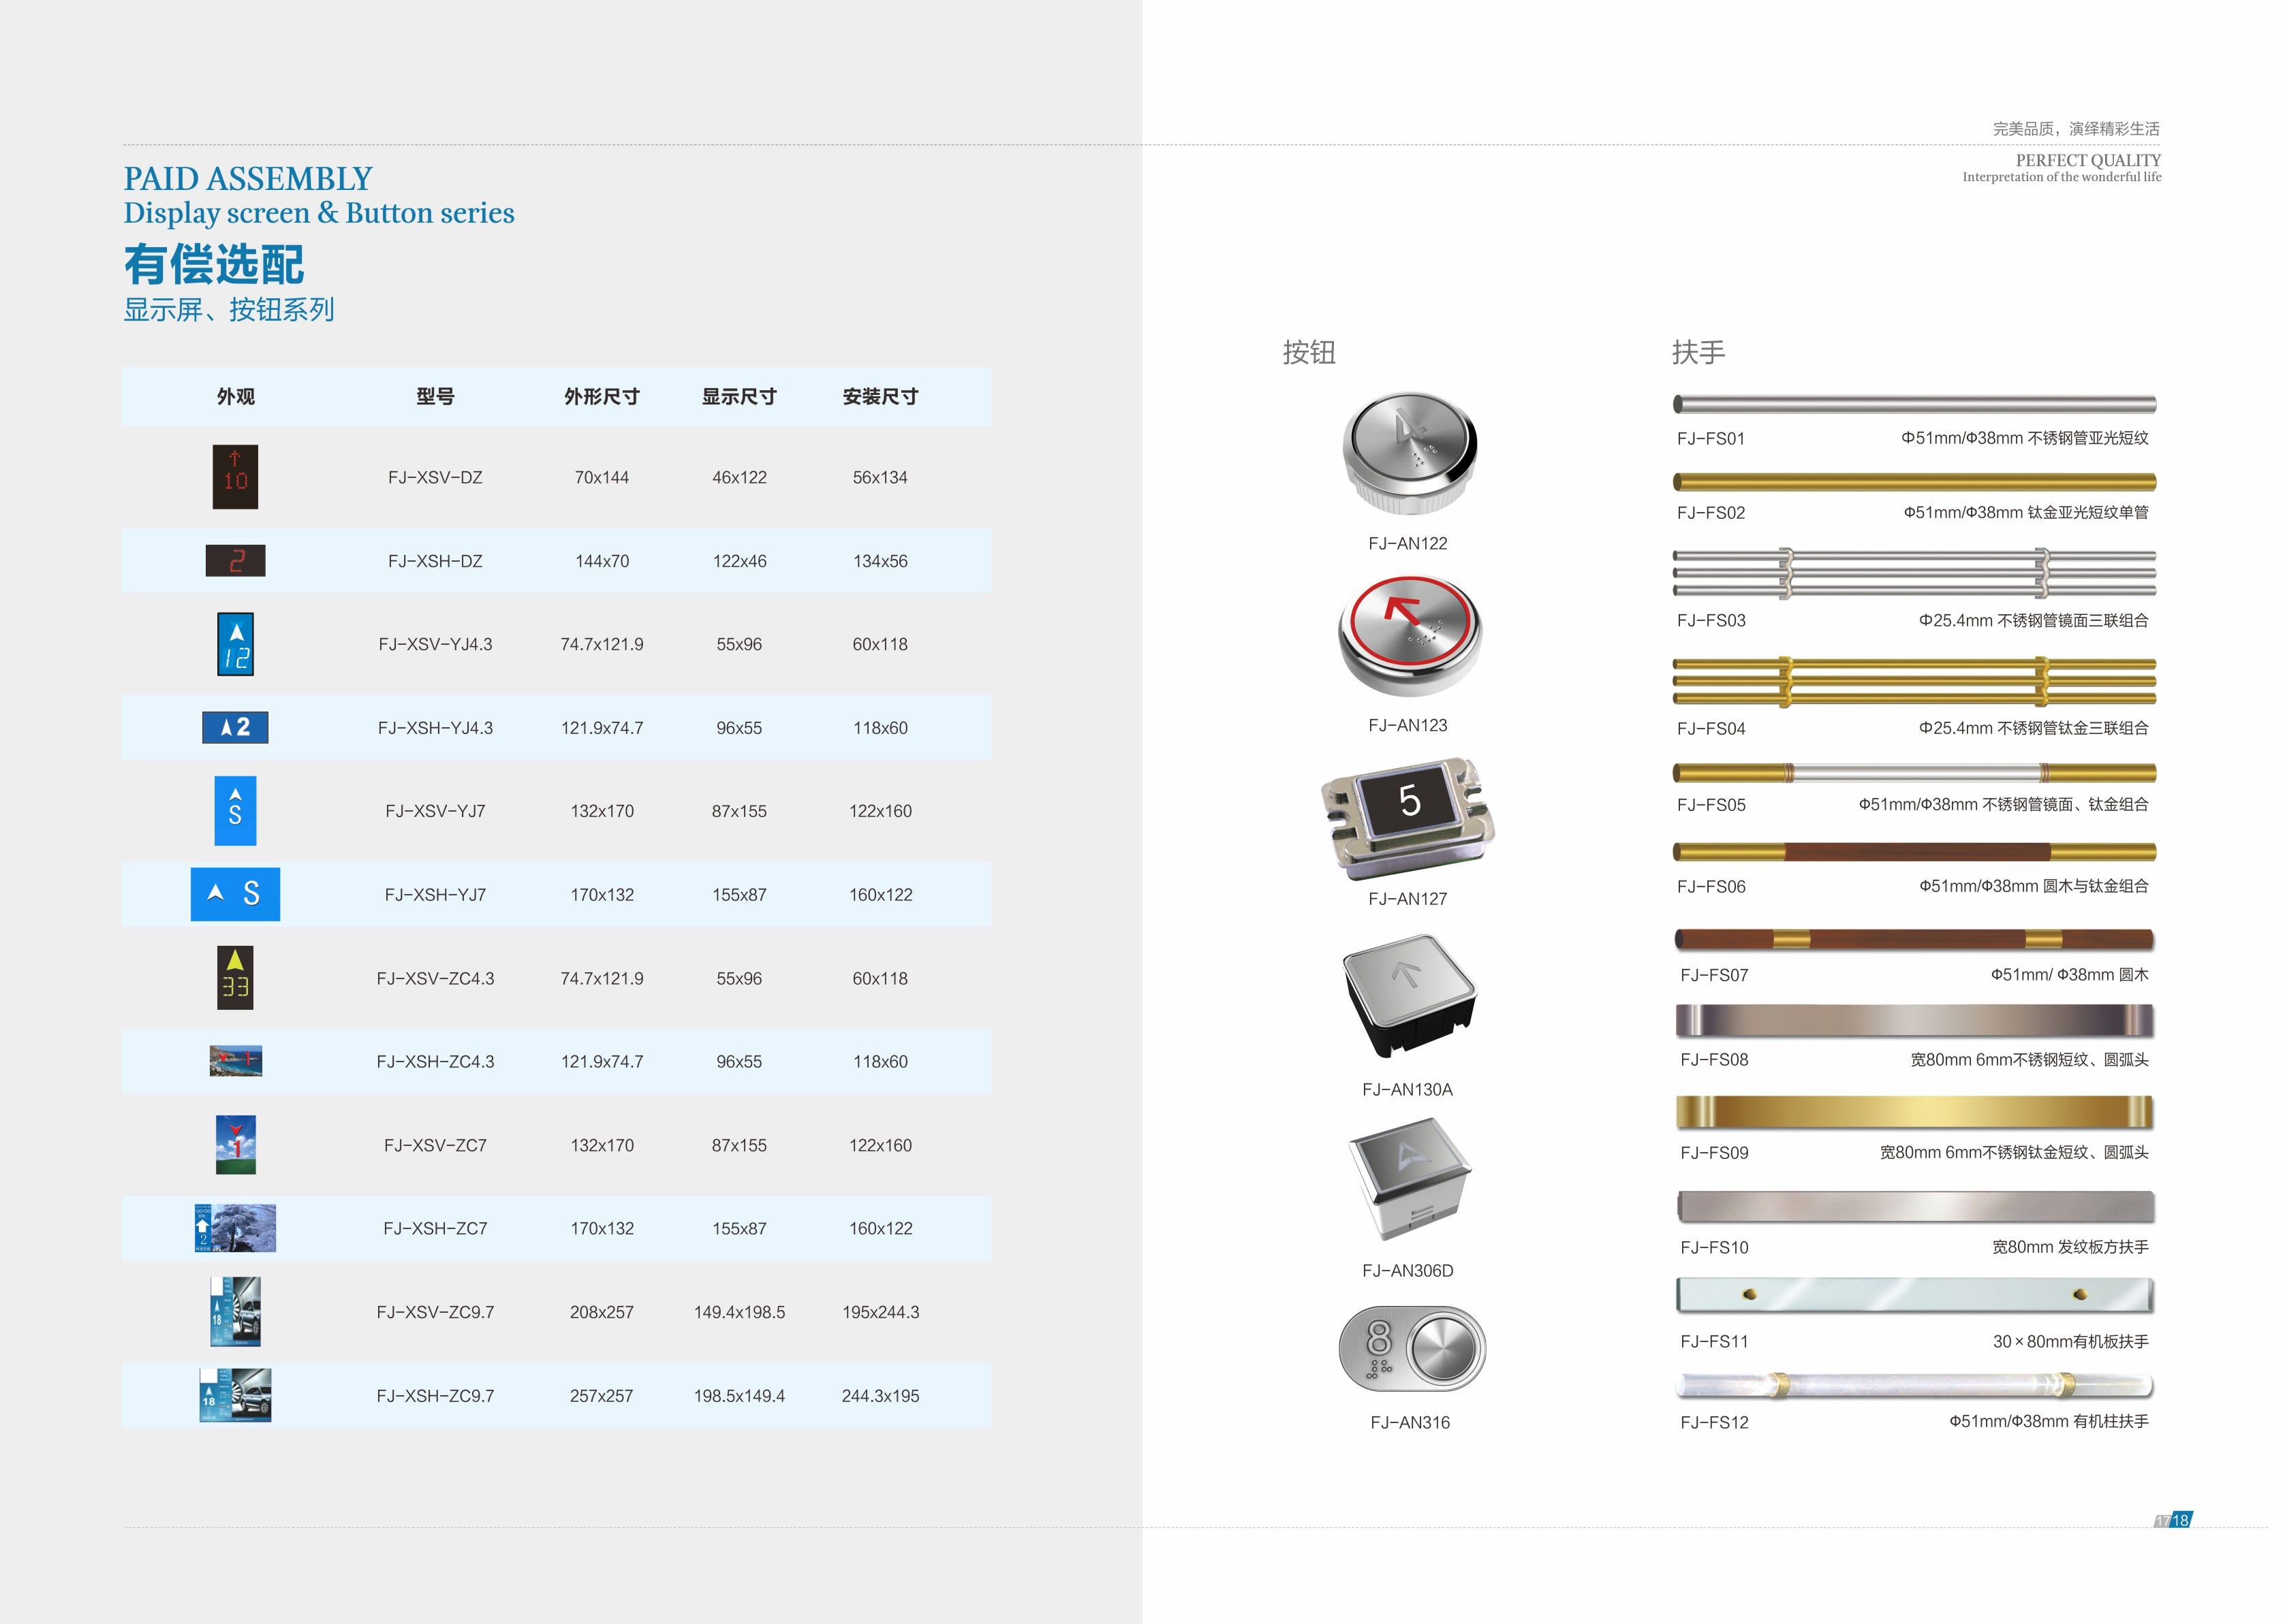2285x1624 pixels.
Task: Click the gold FJ-FS02 handrail bar
Action: (1914, 482)
